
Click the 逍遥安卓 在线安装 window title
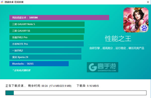pos(14,2)
